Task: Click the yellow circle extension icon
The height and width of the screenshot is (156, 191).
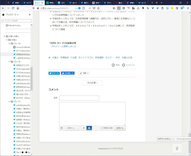Action: click(x=172, y=8)
